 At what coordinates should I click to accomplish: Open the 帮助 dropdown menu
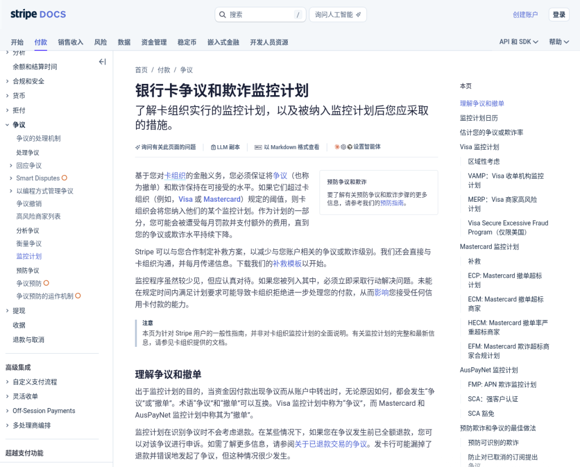point(559,42)
